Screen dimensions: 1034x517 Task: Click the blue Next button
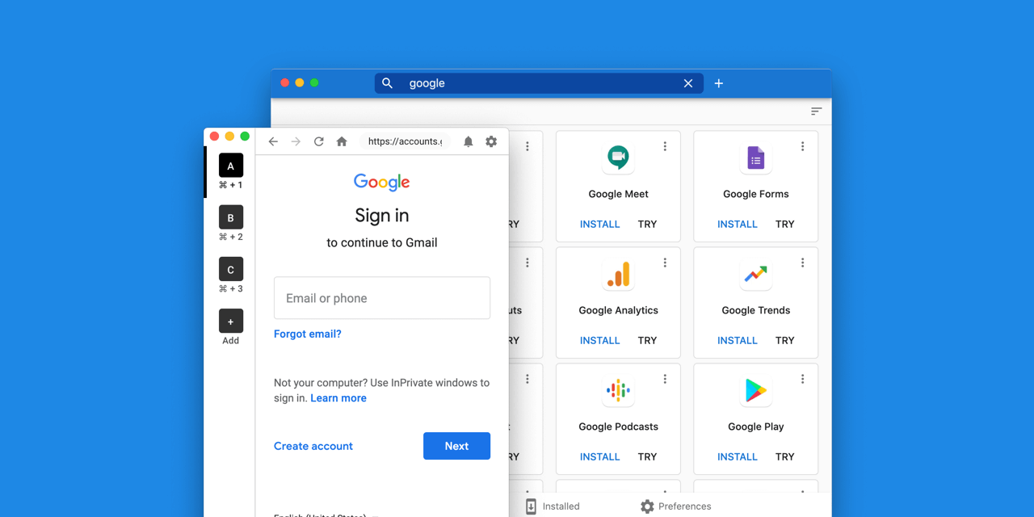tap(456, 446)
